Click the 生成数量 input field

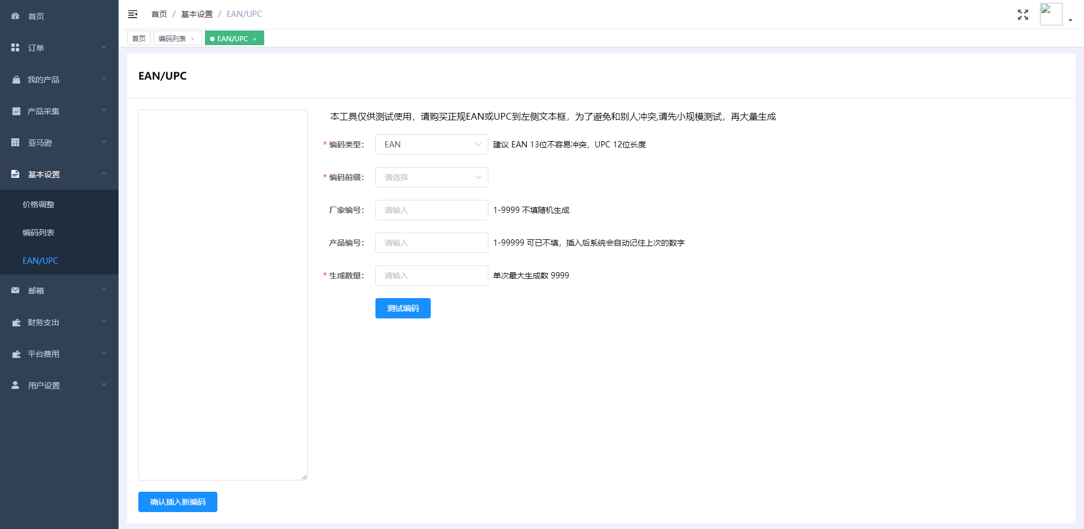431,276
